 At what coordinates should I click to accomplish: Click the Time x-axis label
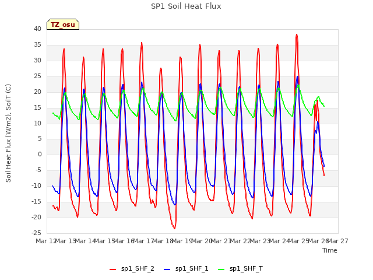pyautogui.click(x=329, y=250)
